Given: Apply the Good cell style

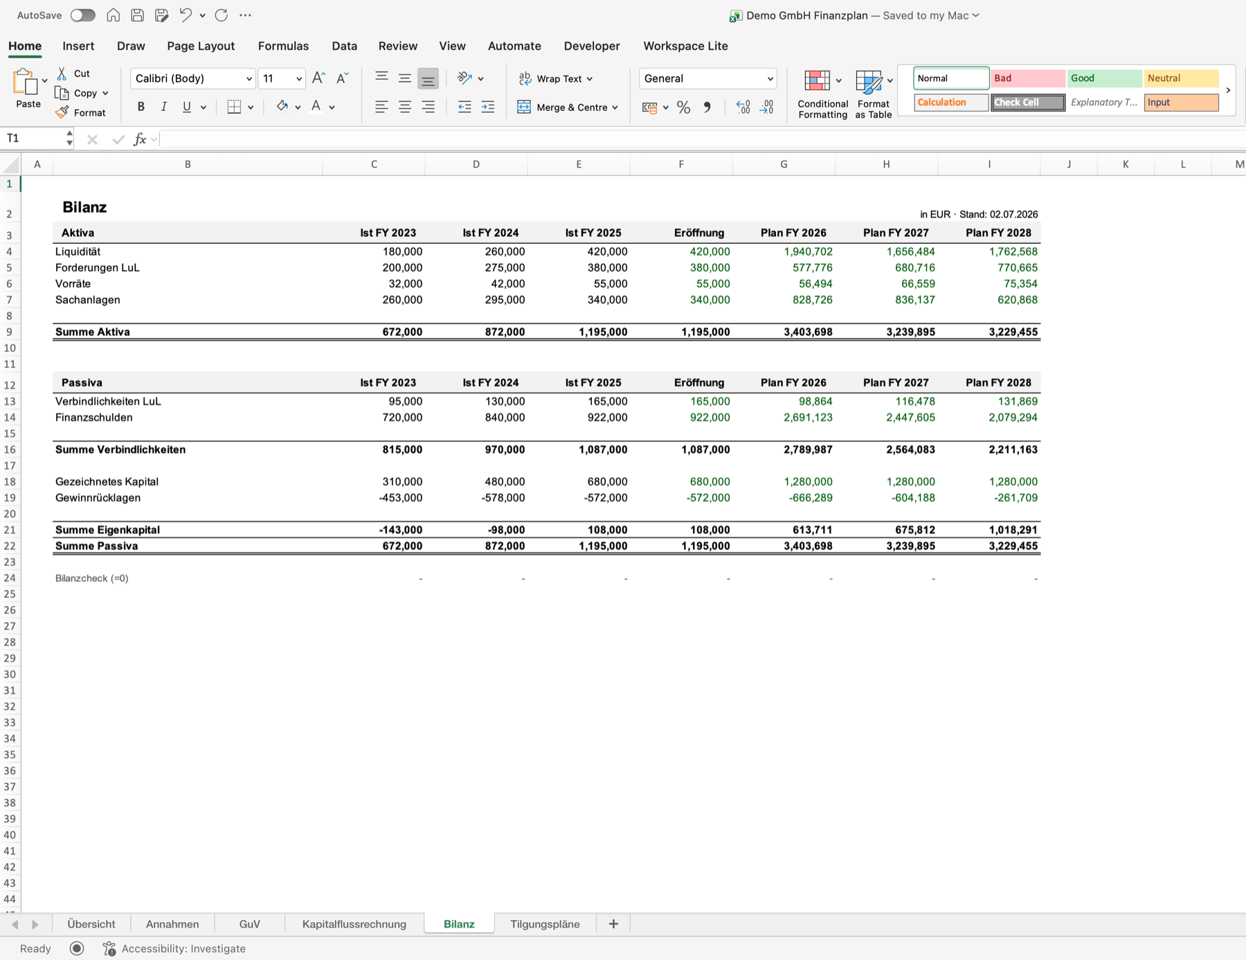Looking at the screenshot, I should coord(1104,78).
